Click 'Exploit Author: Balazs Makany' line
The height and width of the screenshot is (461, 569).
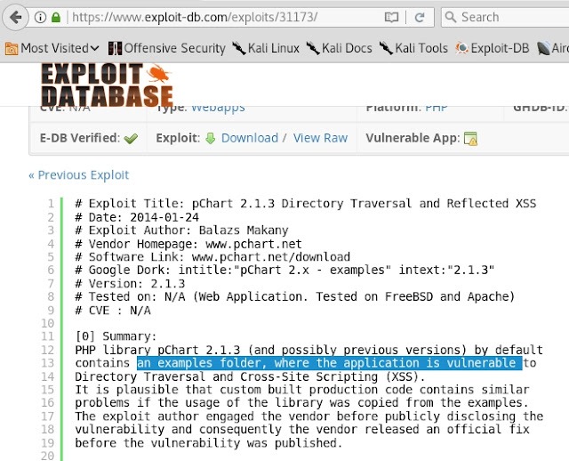coord(181,230)
